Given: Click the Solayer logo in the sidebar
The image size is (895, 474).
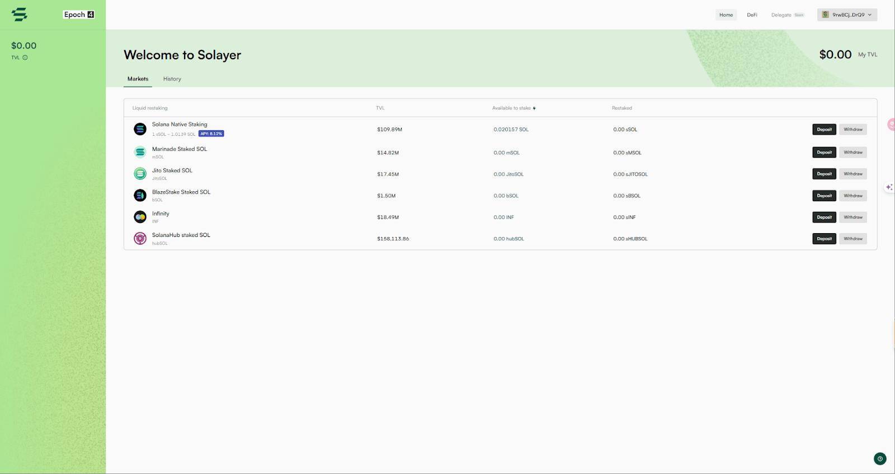Looking at the screenshot, I should pos(20,15).
